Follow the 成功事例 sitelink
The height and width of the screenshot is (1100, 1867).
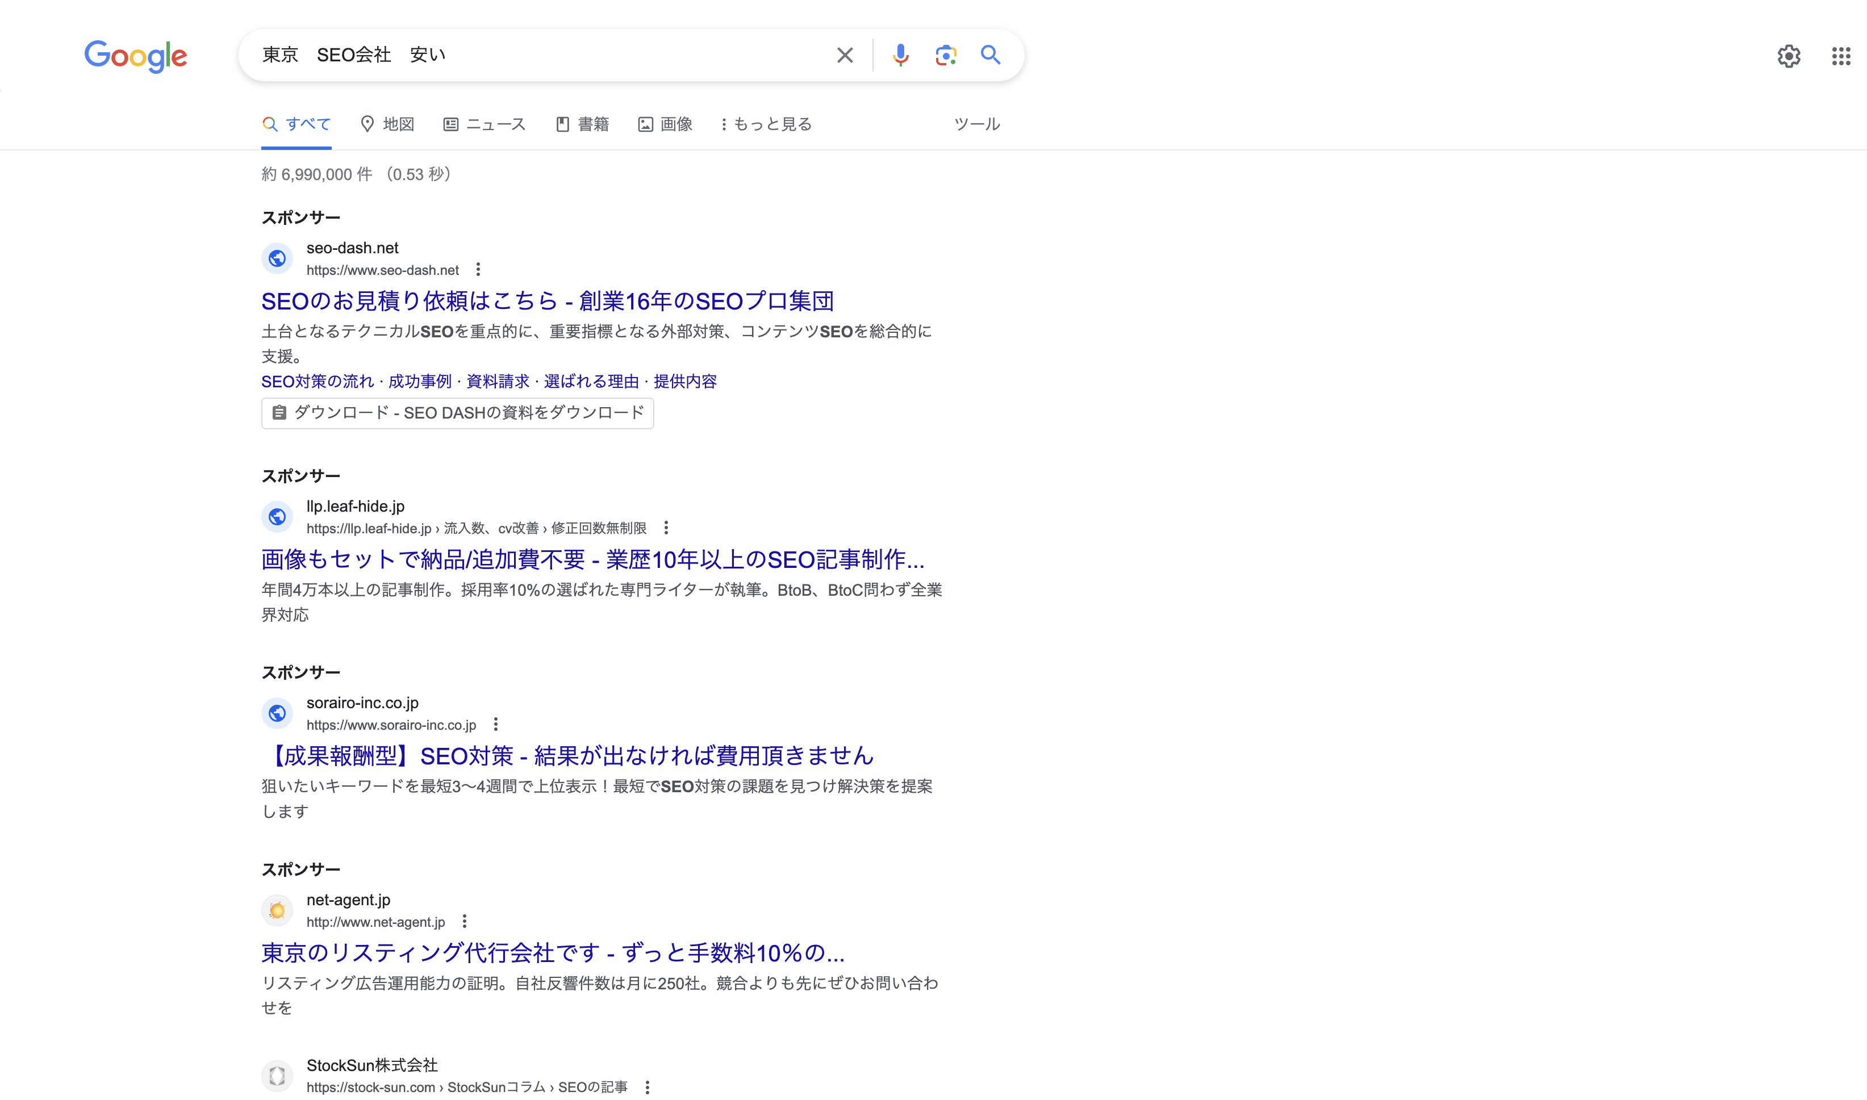click(x=420, y=382)
